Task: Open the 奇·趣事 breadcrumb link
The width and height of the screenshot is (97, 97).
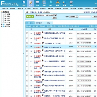Action: click(x=40, y=12)
